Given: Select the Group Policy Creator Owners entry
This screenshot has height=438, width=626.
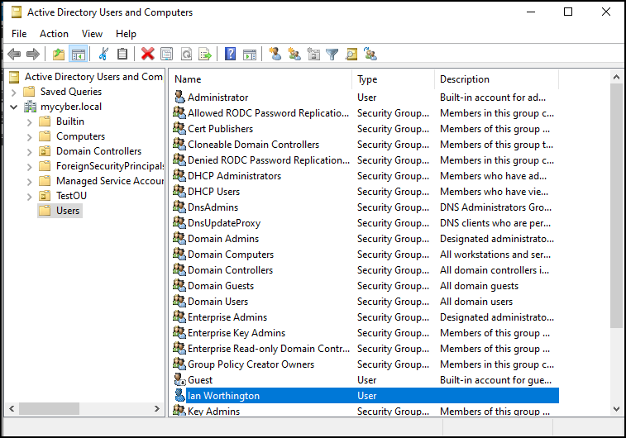Looking at the screenshot, I should [x=251, y=364].
